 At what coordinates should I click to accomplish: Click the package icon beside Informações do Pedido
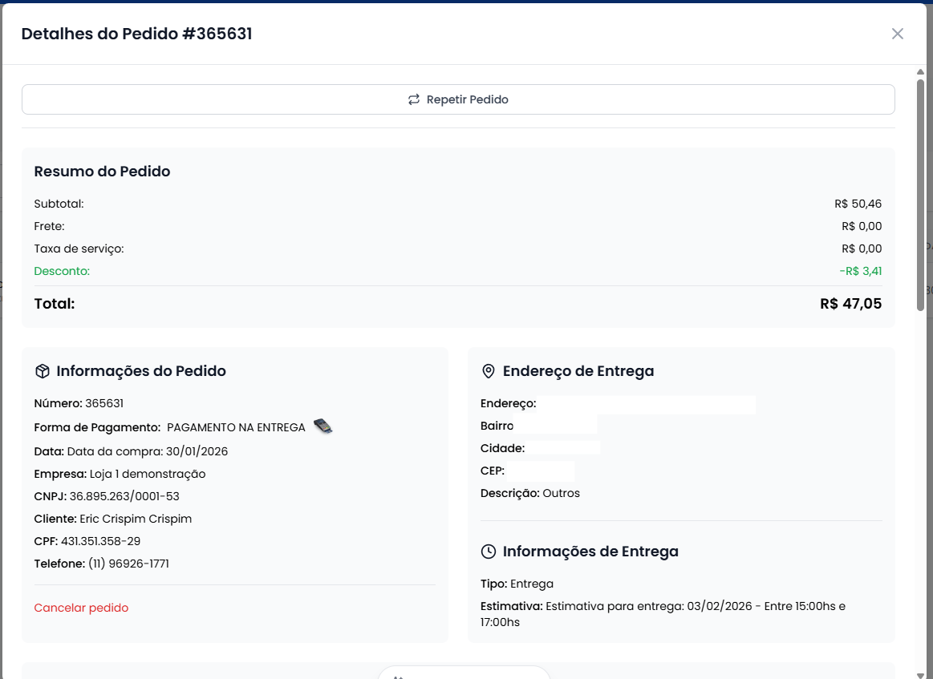[43, 371]
